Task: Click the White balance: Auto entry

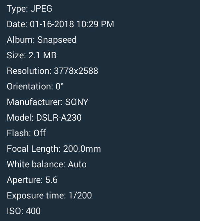Action: [47, 164]
